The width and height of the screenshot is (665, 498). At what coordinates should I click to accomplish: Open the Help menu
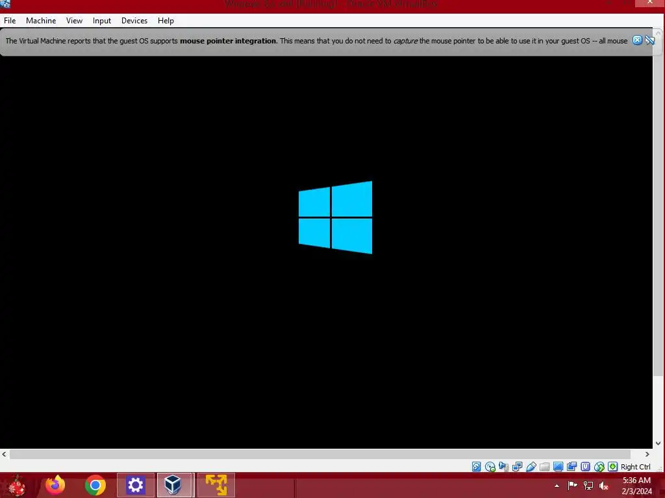(166, 20)
